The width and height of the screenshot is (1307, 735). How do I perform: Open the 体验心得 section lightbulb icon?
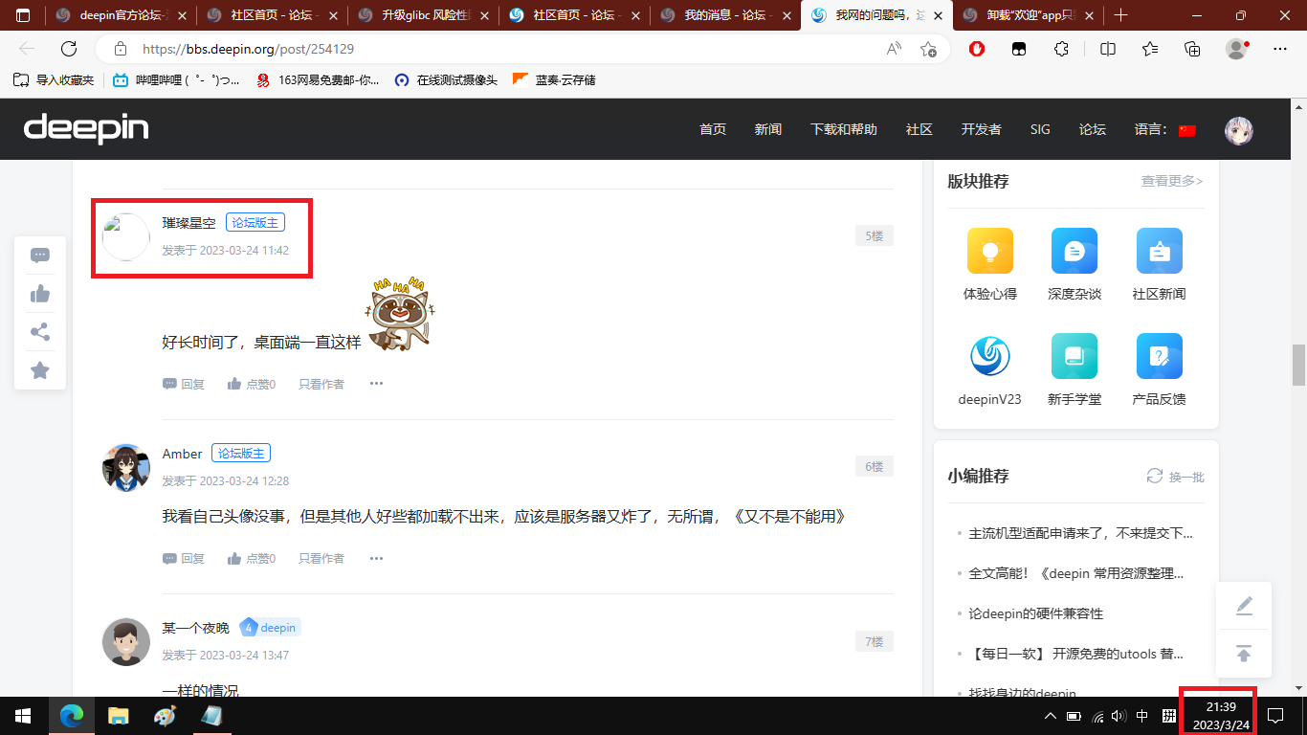pyautogui.click(x=989, y=250)
